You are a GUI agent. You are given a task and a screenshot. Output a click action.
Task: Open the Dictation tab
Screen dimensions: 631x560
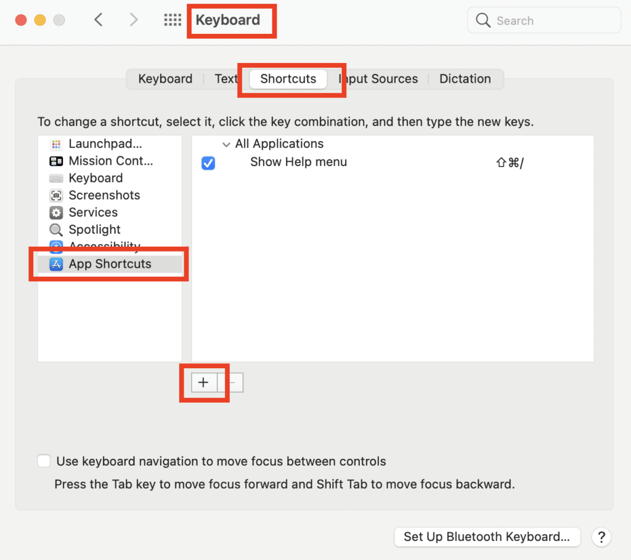tap(465, 78)
